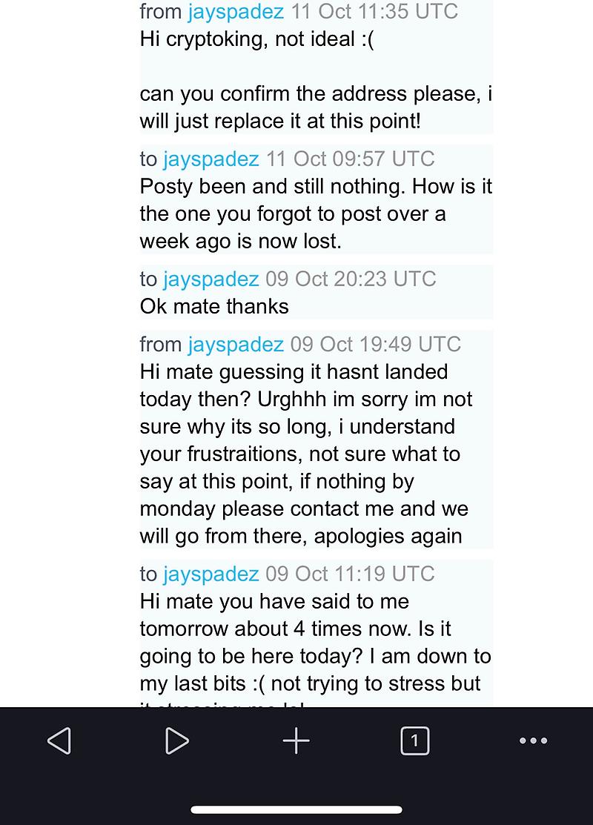Screen dimensions: 593x825
Task: Select the 09 Oct 20:23 UTC timestamp
Action: tap(351, 279)
